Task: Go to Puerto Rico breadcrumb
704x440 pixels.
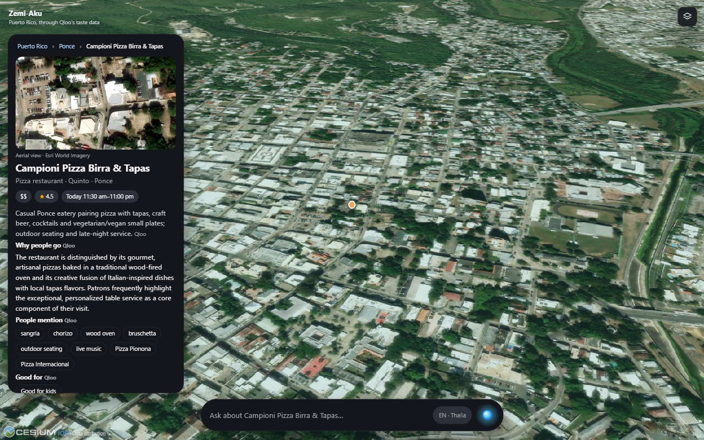Action: coord(32,46)
